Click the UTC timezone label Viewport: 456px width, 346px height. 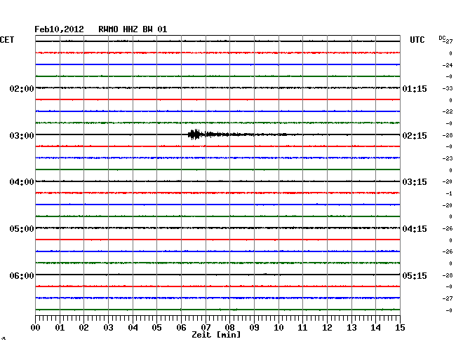417,40
